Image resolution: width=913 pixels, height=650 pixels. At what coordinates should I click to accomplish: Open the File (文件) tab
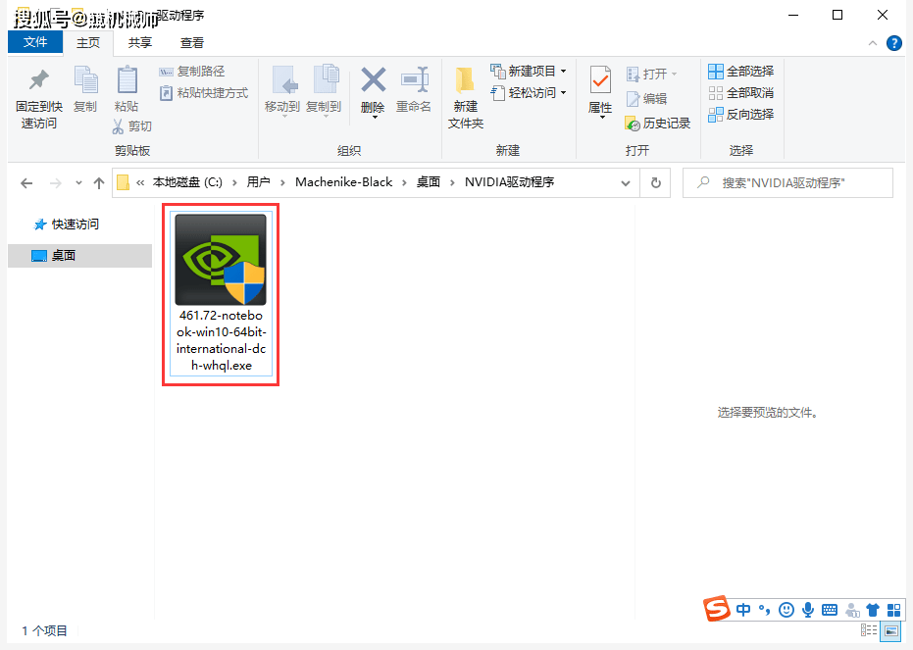pos(35,42)
